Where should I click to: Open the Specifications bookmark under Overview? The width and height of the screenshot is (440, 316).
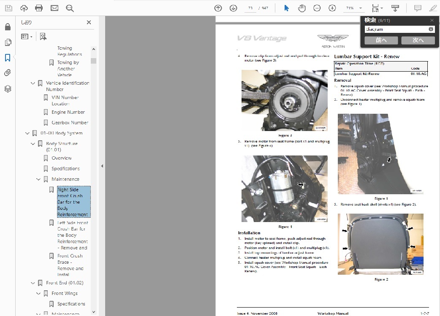click(x=65, y=169)
